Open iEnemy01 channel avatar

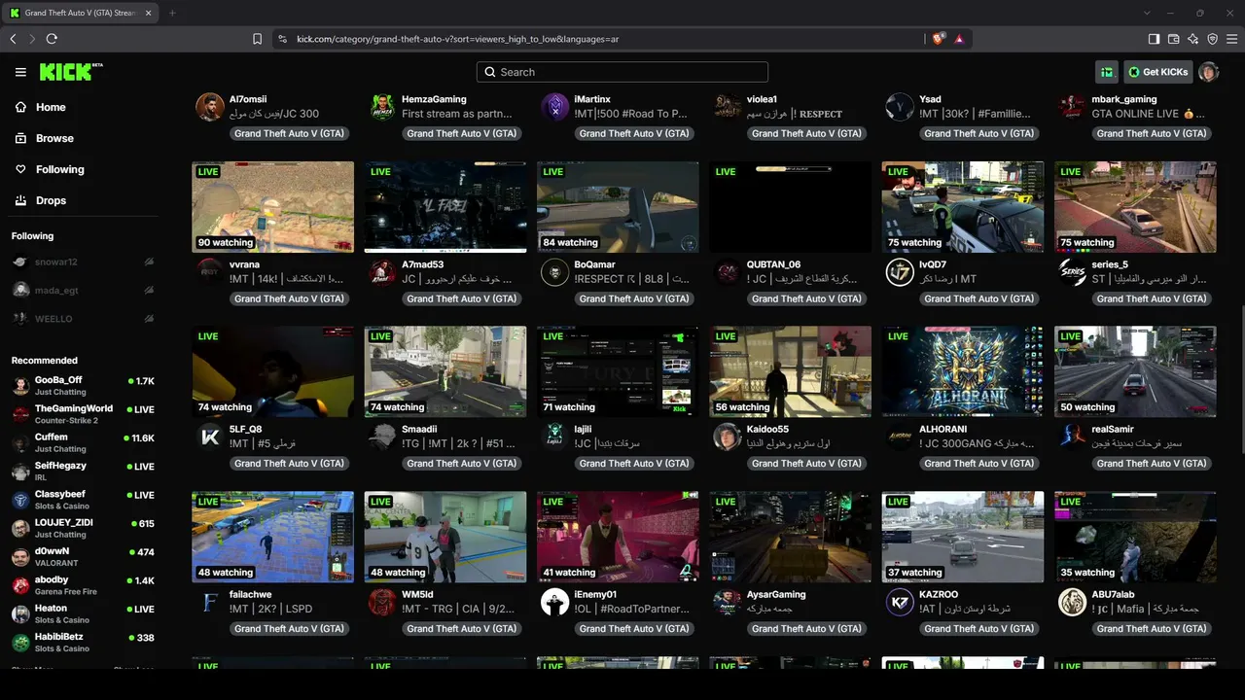554,602
